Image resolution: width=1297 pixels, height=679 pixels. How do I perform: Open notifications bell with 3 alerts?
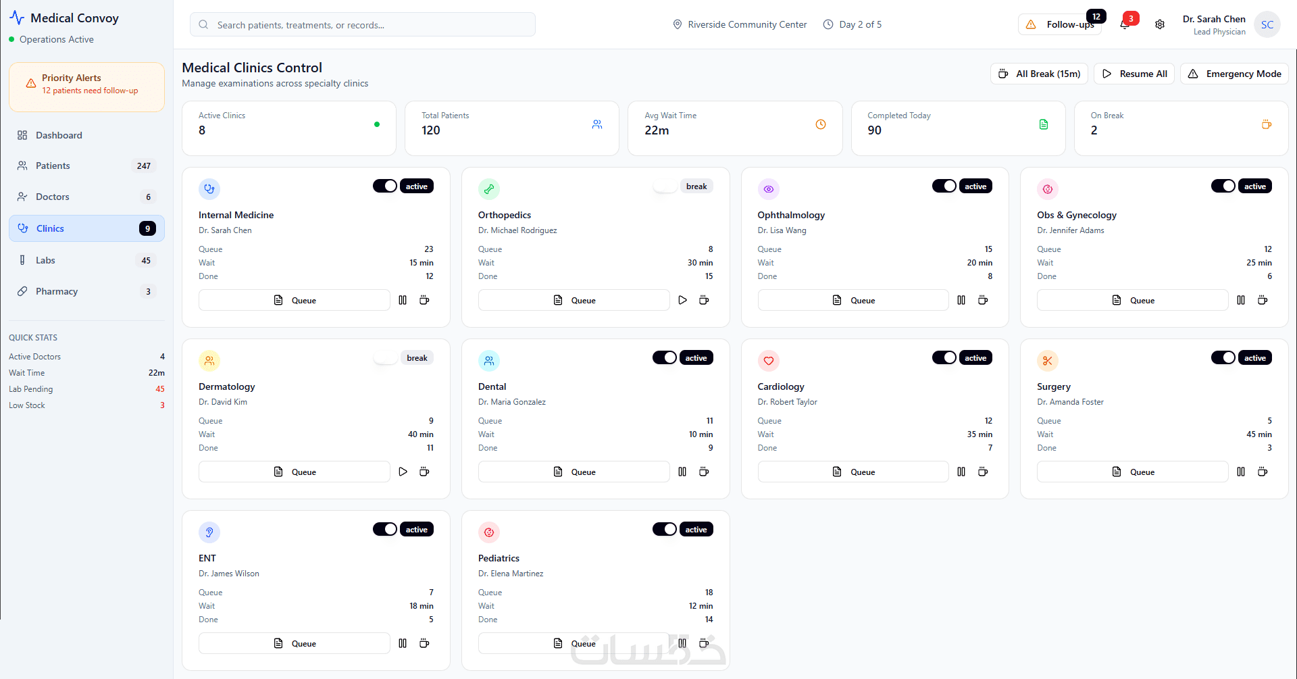(x=1125, y=24)
